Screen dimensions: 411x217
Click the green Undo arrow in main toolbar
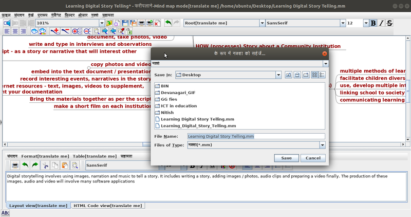tap(168, 23)
